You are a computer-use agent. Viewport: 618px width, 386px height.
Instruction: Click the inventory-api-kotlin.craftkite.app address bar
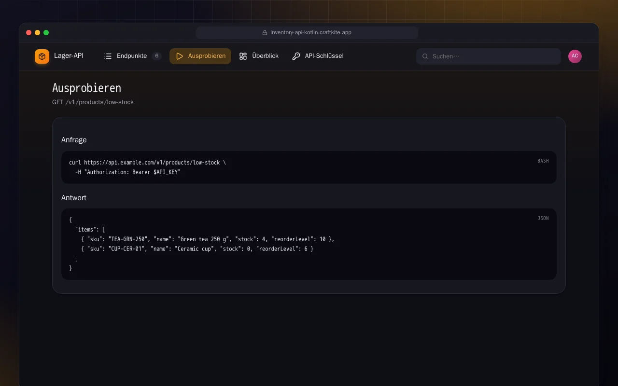coord(307,33)
